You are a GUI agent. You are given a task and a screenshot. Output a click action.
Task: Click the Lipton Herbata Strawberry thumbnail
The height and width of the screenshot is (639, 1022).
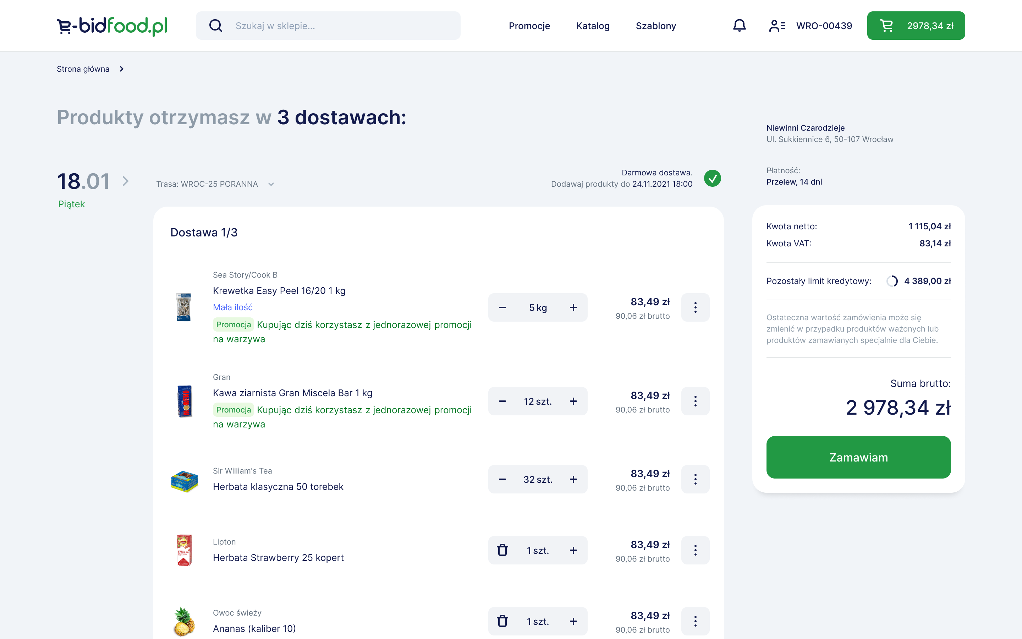tap(184, 550)
